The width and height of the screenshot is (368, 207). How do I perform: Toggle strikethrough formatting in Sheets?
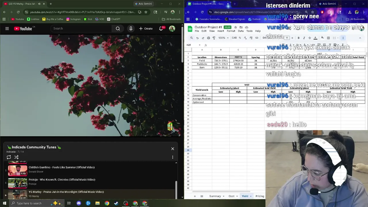[310, 38]
